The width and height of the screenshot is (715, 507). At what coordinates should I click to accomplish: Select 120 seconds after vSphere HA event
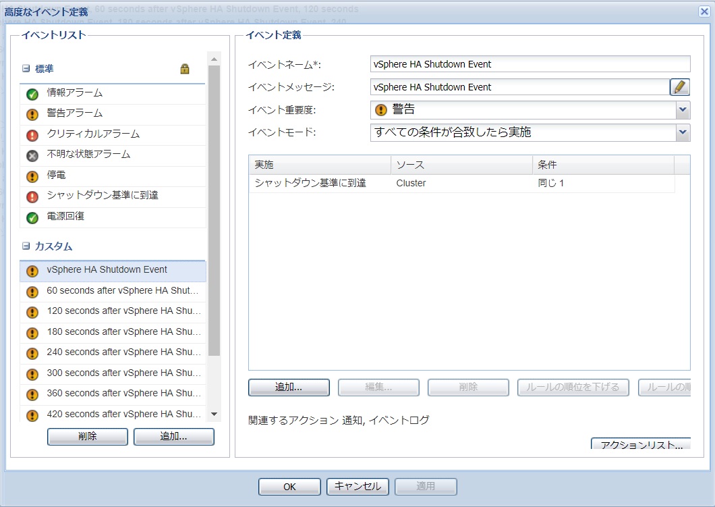click(x=123, y=311)
